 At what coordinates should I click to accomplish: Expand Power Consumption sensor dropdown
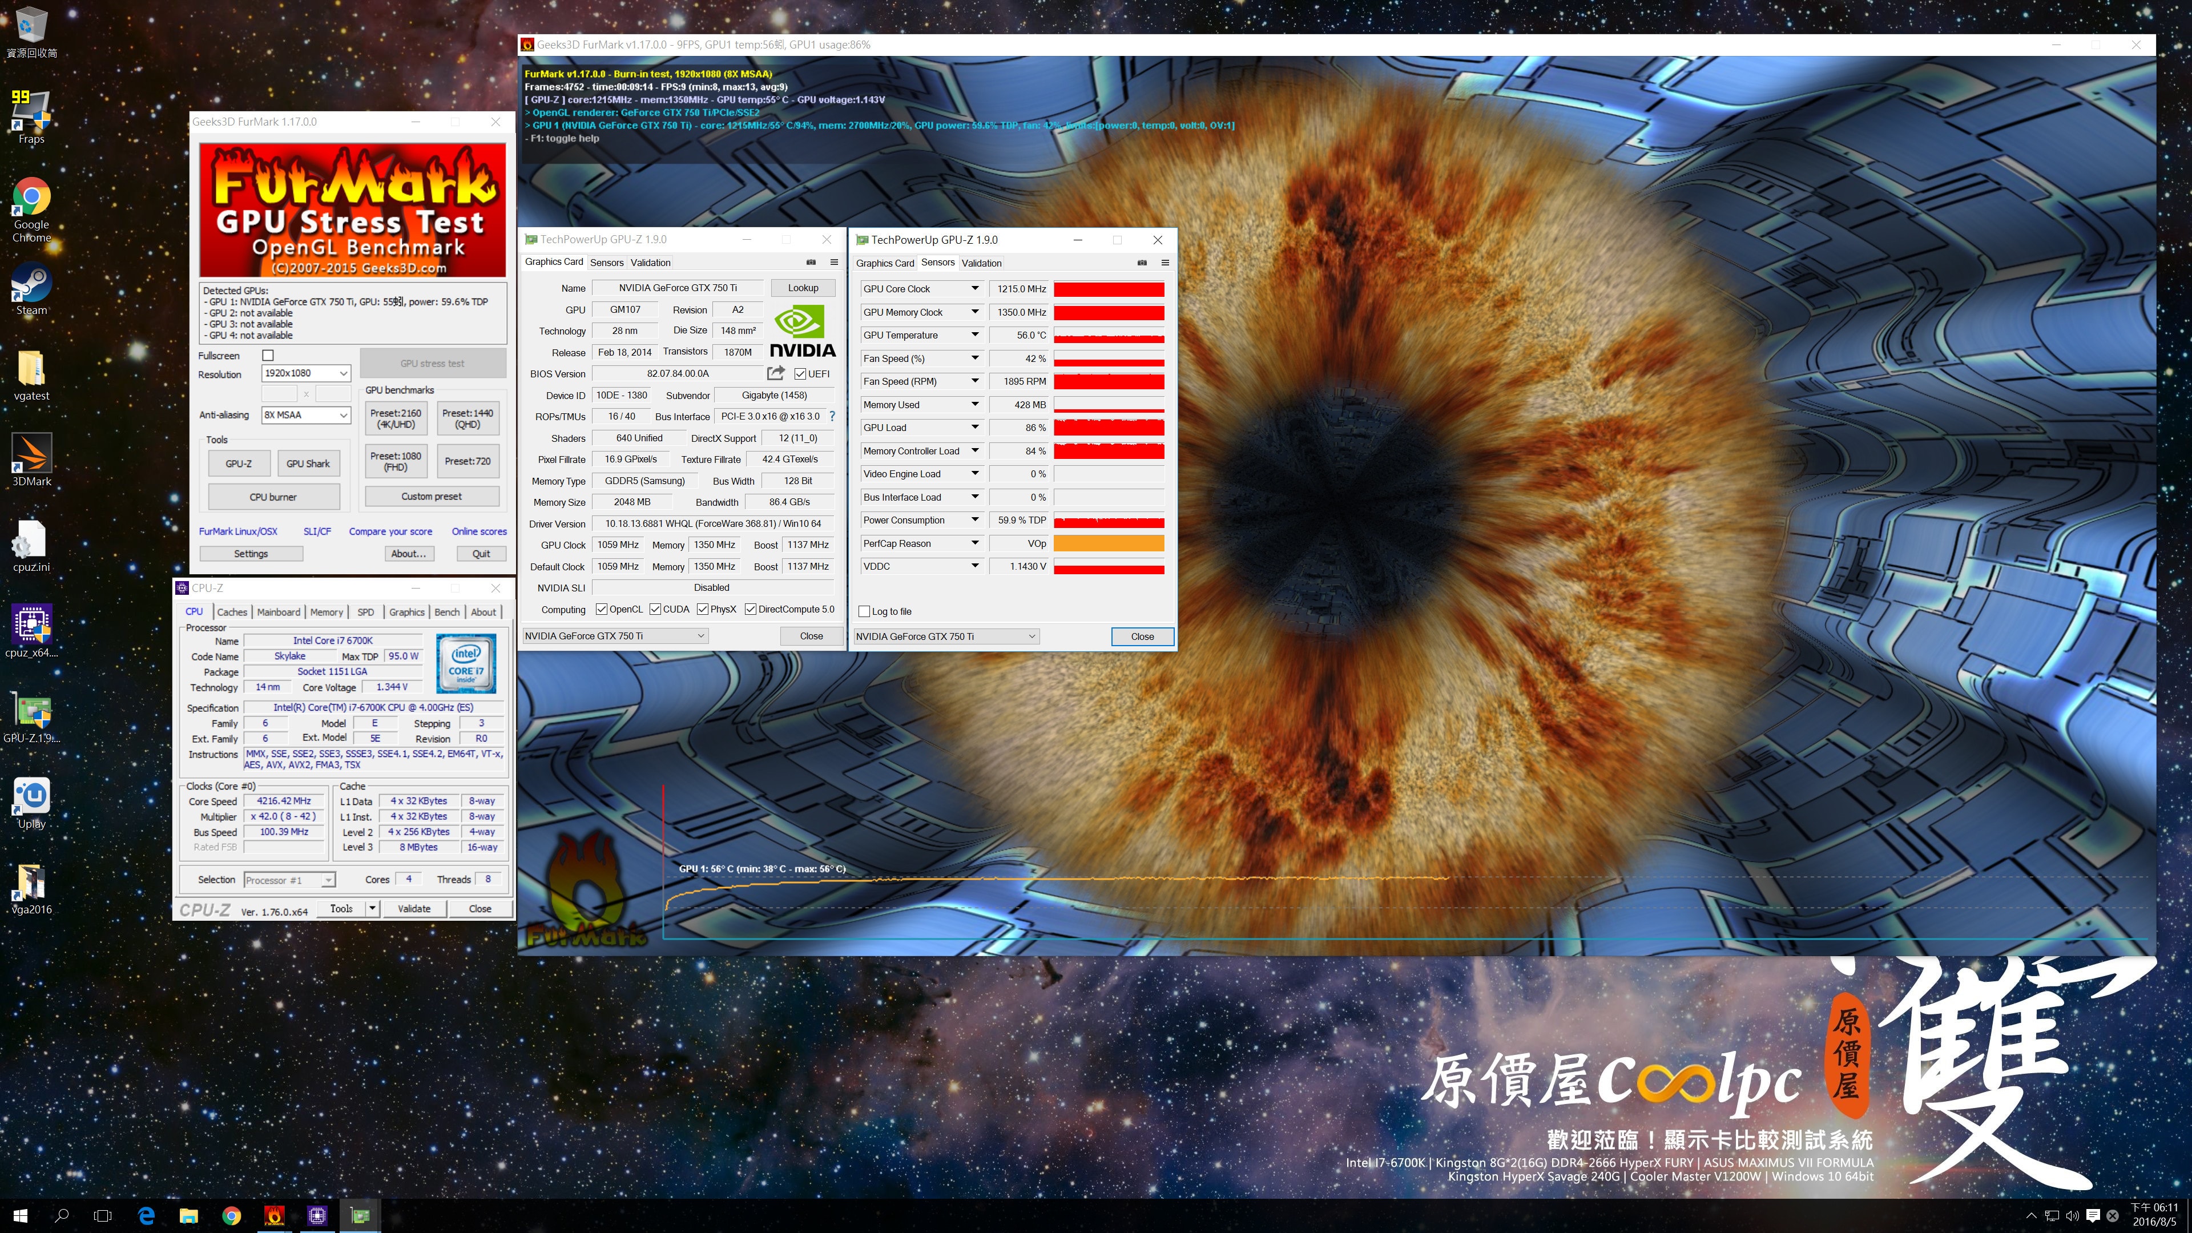coord(974,520)
